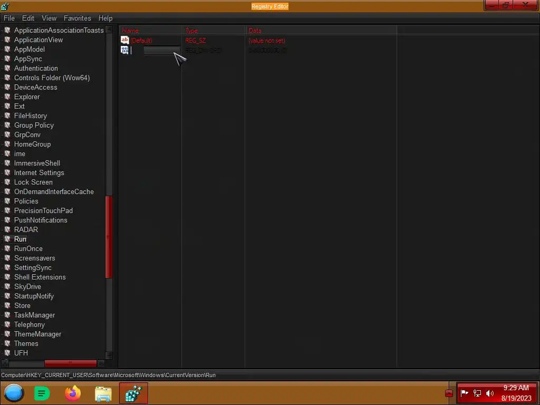Click the ApplicationAssociationToasts key icon
The height and width of the screenshot is (405, 540).
click(7, 30)
